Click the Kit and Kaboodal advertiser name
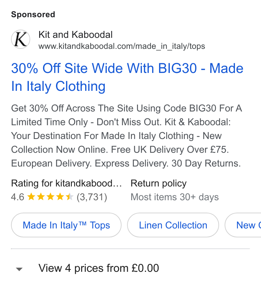This screenshot has width=261, height=289. click(76, 35)
